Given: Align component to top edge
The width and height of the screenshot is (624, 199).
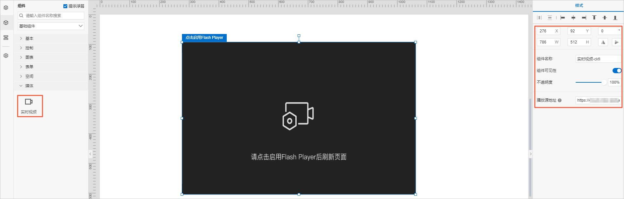Looking at the screenshot, I should click(594, 18).
